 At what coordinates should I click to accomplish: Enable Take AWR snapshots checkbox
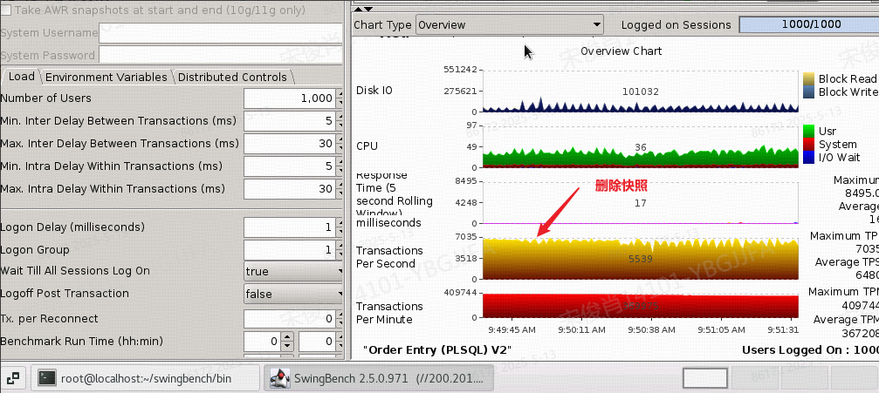pyautogui.click(x=7, y=10)
